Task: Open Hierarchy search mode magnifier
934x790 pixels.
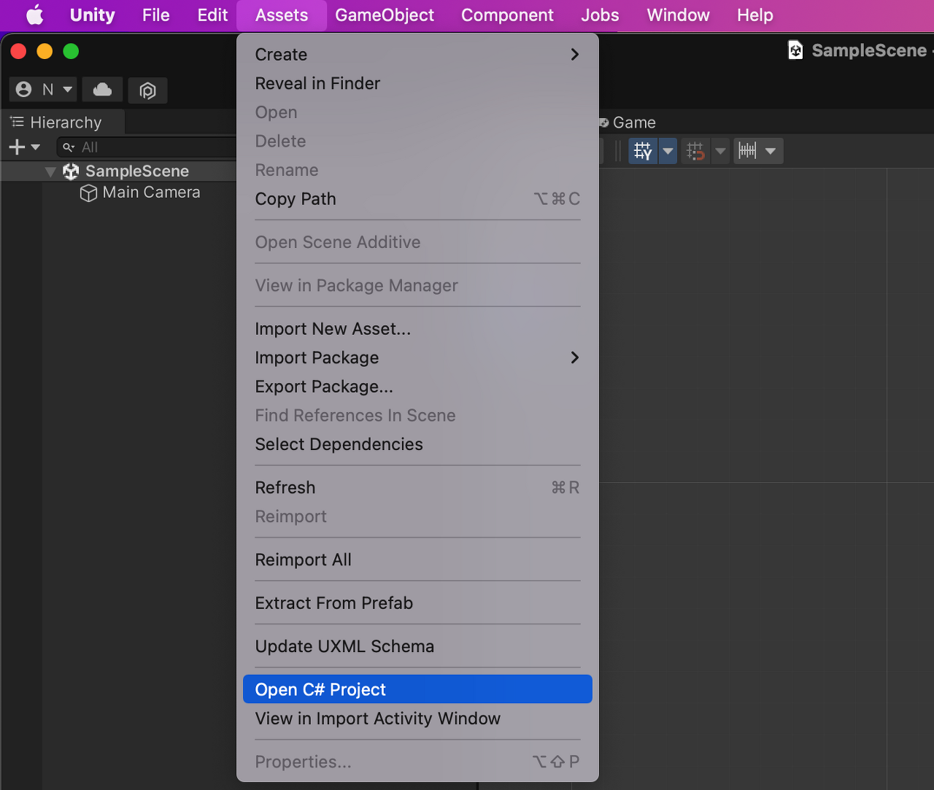Action: click(69, 147)
